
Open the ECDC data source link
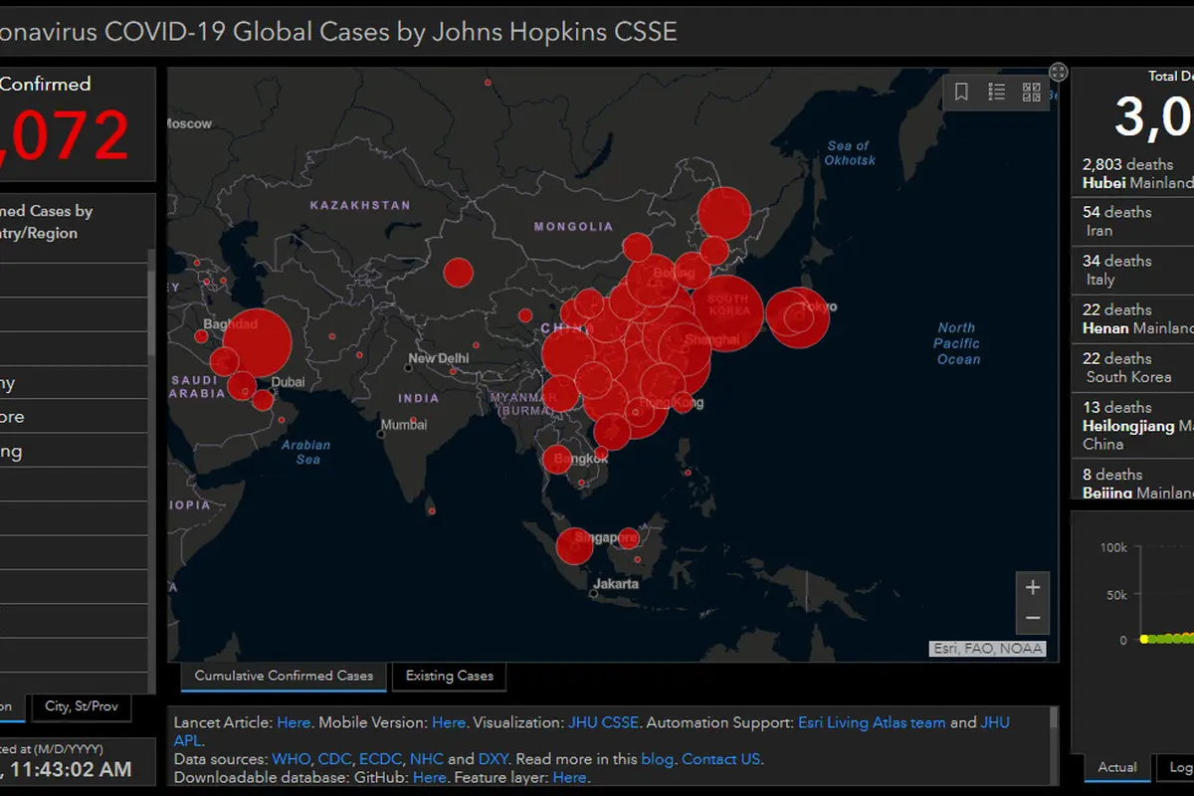coord(381,759)
